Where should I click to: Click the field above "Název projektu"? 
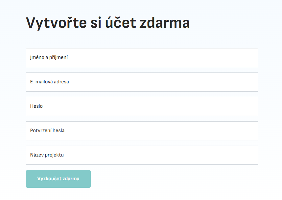tap(142, 131)
